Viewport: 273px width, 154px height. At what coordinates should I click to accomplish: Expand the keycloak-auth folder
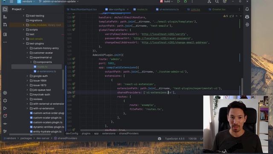[27, 95]
